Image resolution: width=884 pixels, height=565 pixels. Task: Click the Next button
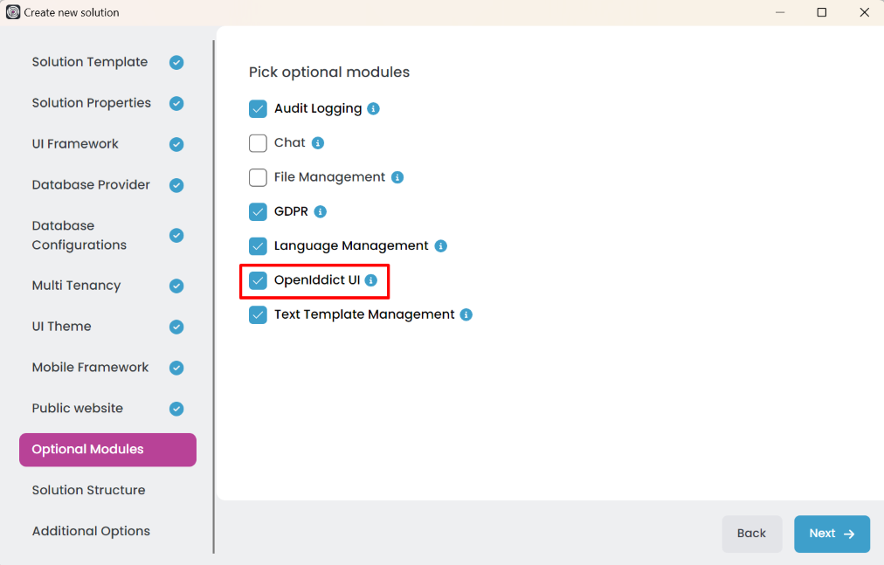click(x=832, y=534)
